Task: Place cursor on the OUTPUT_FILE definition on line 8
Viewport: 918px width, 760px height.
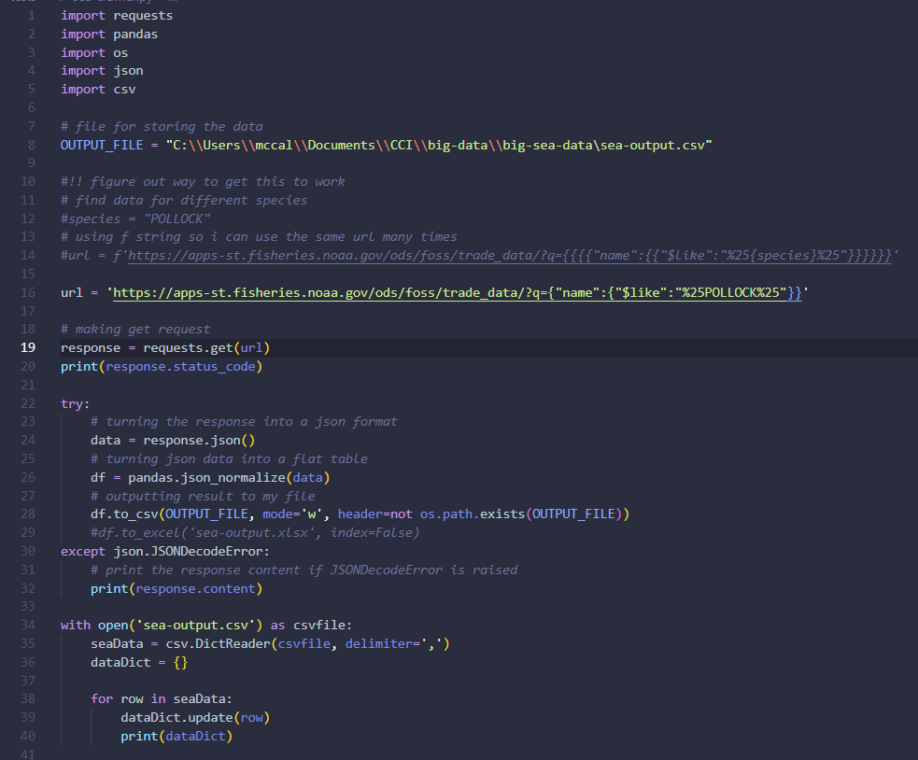Action: [x=386, y=145]
